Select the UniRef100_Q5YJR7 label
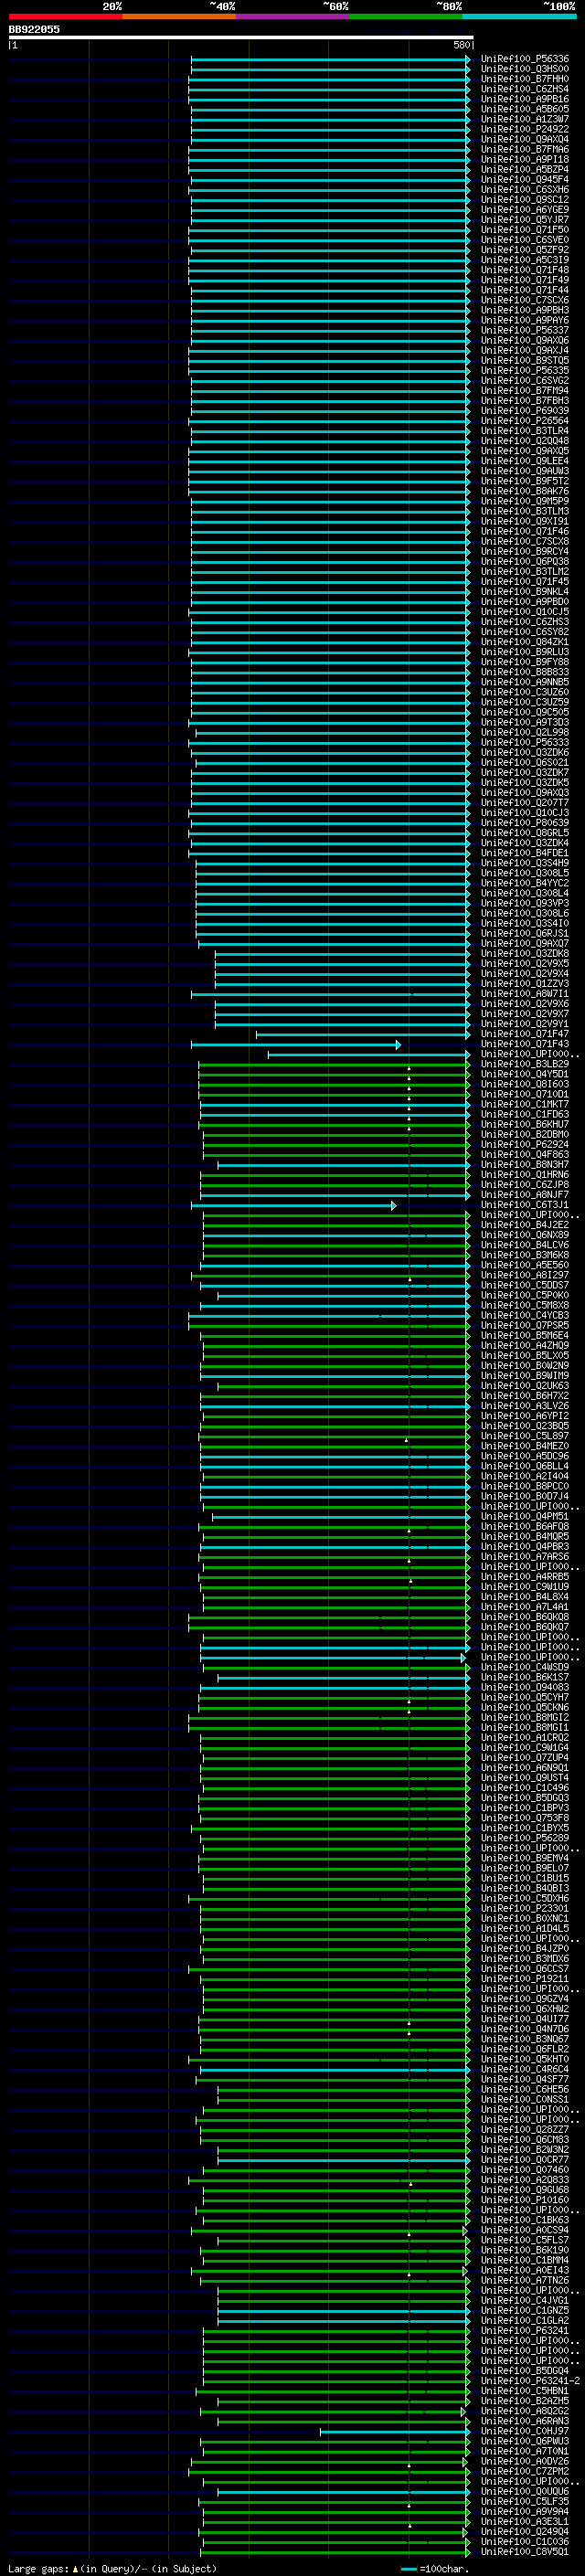585x2576 pixels. click(525, 219)
